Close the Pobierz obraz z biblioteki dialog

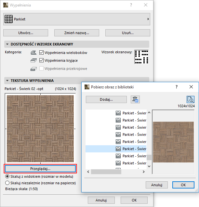tap(191, 87)
